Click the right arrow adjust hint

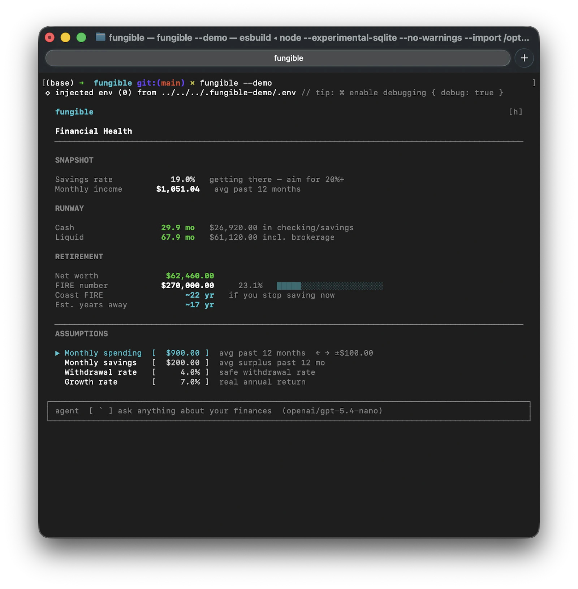tap(327, 353)
